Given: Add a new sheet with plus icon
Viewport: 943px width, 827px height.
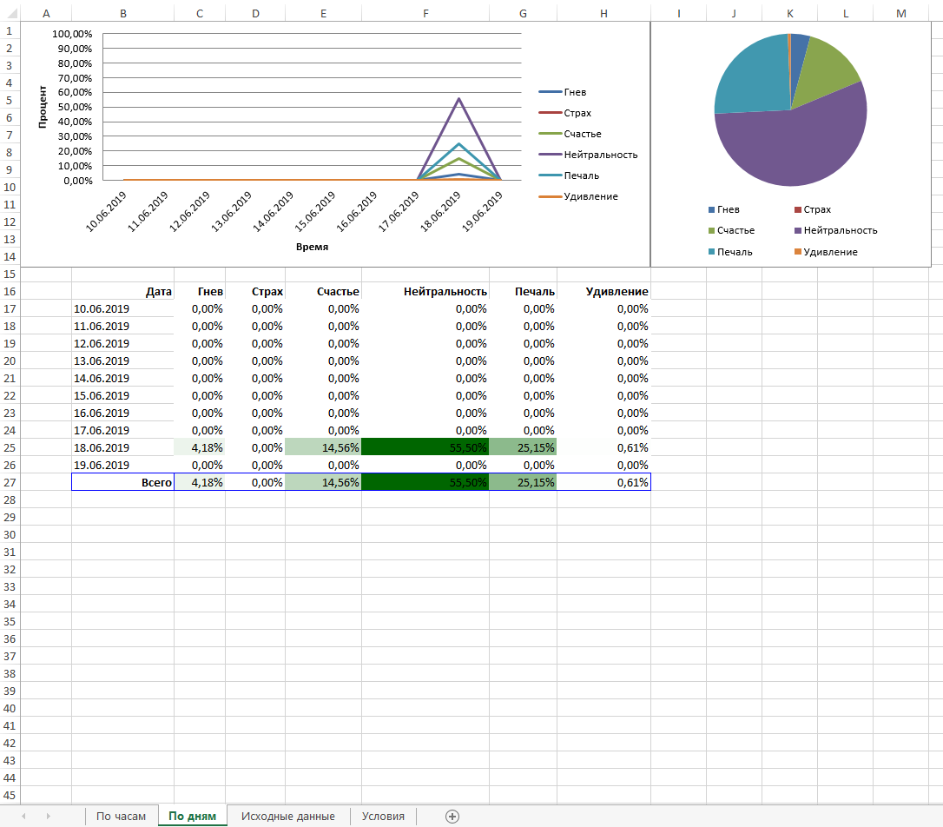Looking at the screenshot, I should (452, 817).
